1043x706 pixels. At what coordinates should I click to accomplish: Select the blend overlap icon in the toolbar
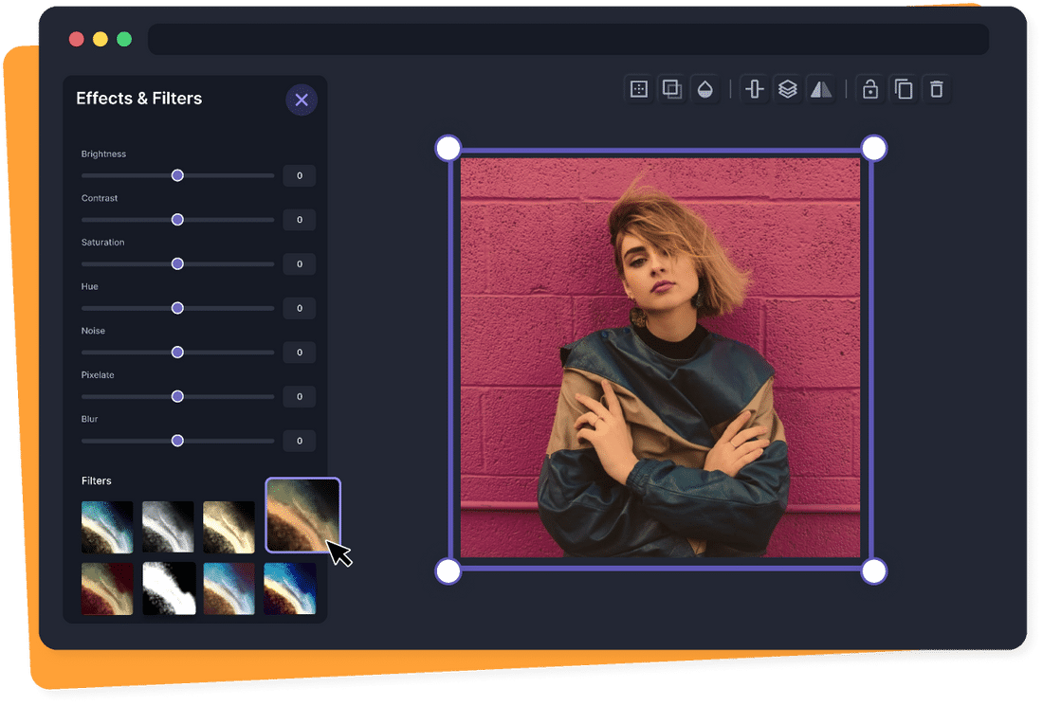pyautogui.click(x=672, y=88)
